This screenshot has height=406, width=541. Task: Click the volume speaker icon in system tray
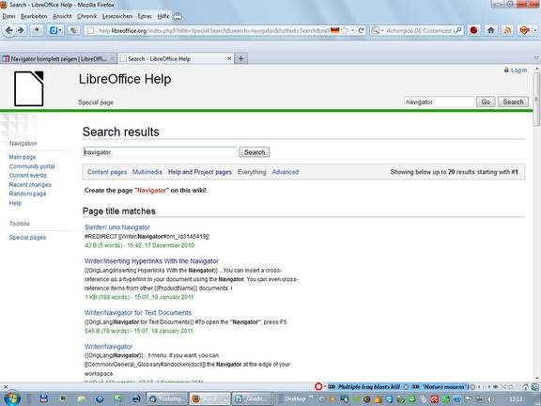490,399
